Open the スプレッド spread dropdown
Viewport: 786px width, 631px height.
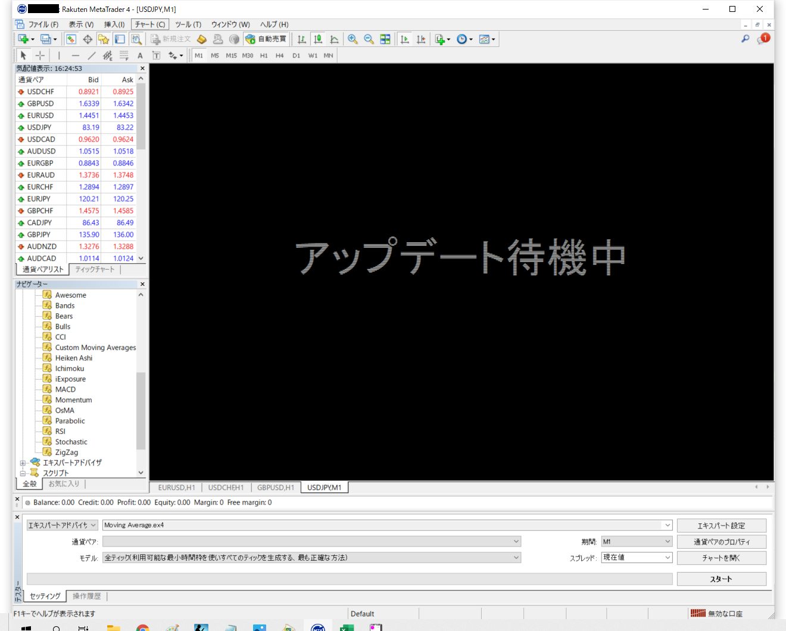coord(637,557)
